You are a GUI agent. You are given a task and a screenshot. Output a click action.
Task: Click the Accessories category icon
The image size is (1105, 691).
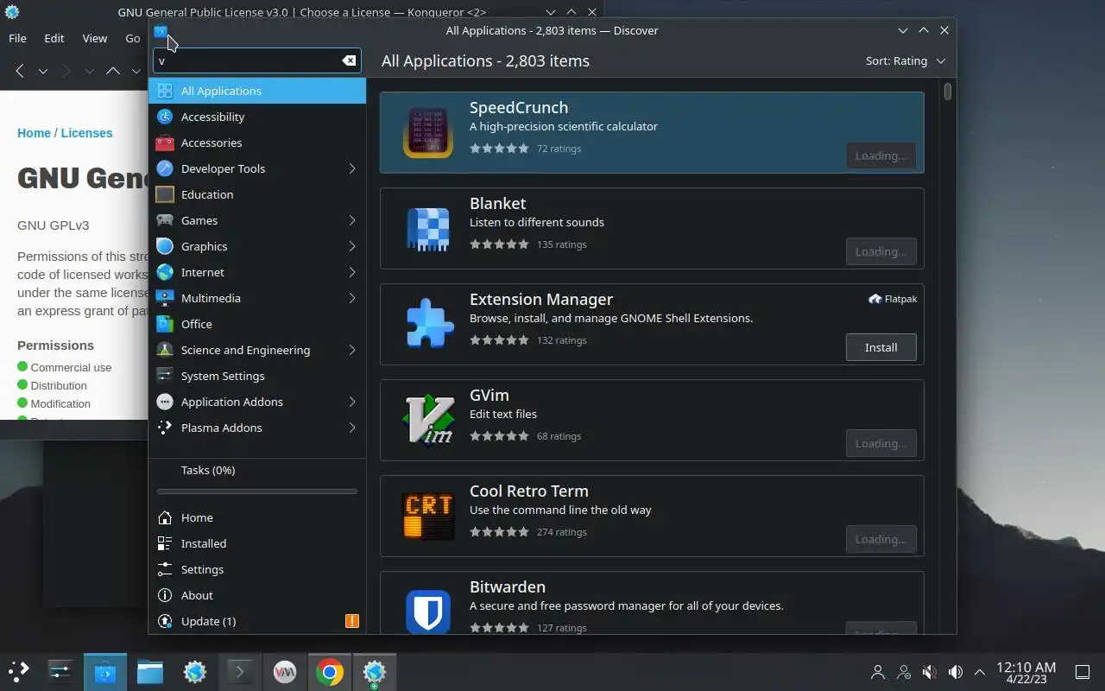[165, 143]
